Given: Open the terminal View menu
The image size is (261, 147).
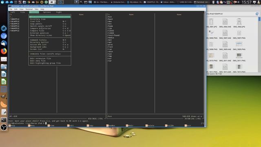Looking at the screenshot, I should pyautogui.click(x=22, y=9).
